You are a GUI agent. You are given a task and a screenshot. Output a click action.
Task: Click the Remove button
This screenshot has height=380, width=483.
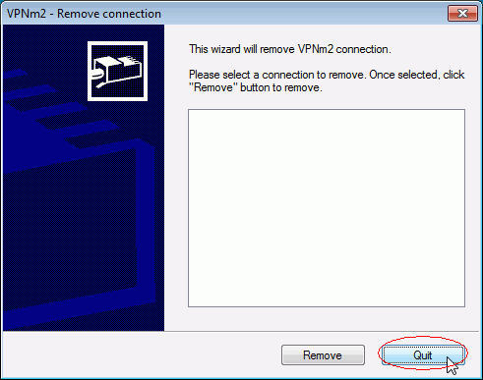tap(323, 354)
